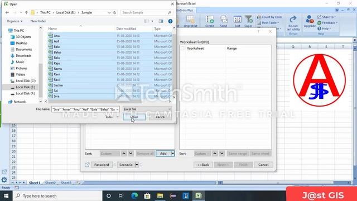Click Scenario button in wizard
The image size is (357, 201).
pos(126,165)
